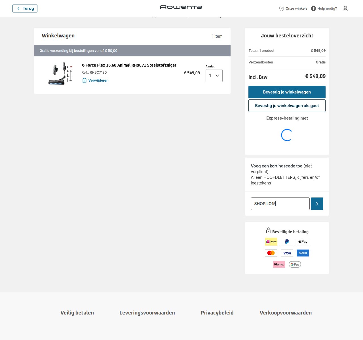Click the American Express icon
363x340 pixels.
point(303,253)
